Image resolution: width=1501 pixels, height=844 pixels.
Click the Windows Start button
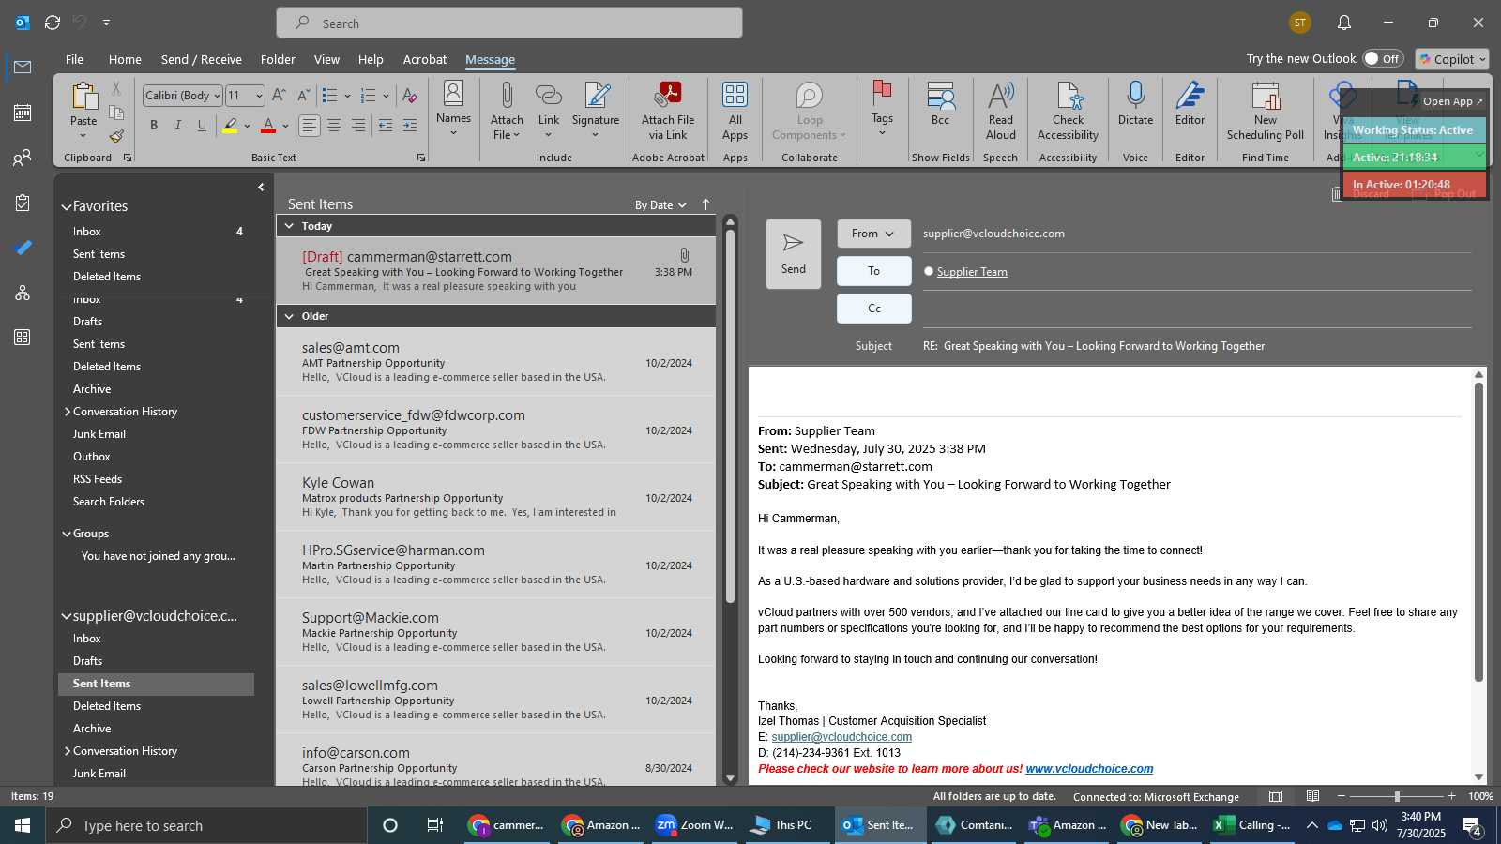[x=23, y=825]
